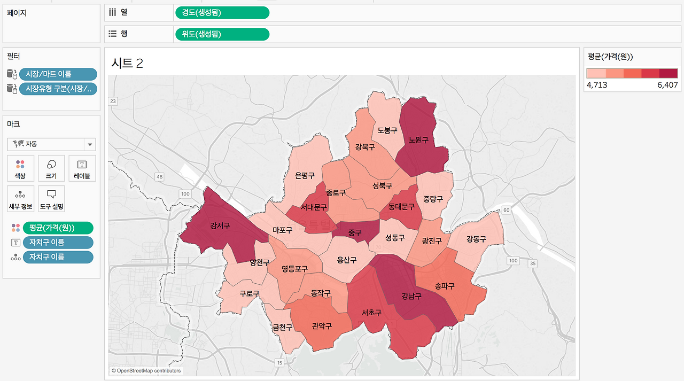Viewport: 684px width, 381px height.
Task: Click the darkest swatch in color legend
Action: coord(669,73)
